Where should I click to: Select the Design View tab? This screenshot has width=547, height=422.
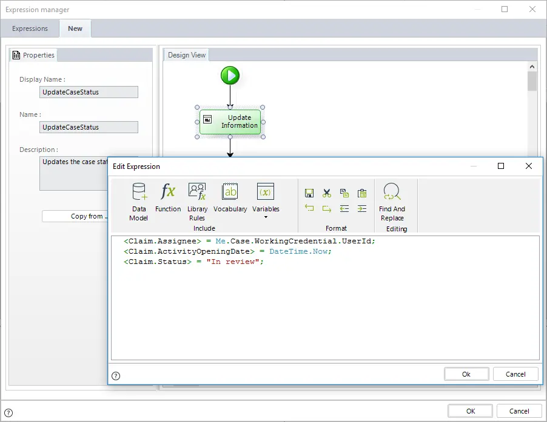(x=187, y=55)
